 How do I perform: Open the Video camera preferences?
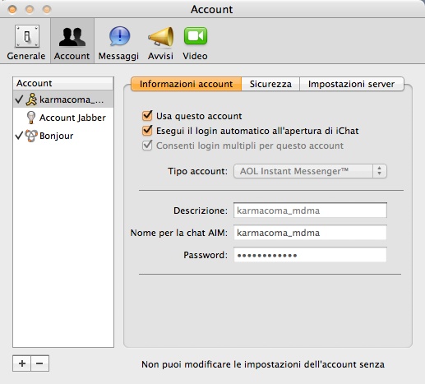click(195, 42)
